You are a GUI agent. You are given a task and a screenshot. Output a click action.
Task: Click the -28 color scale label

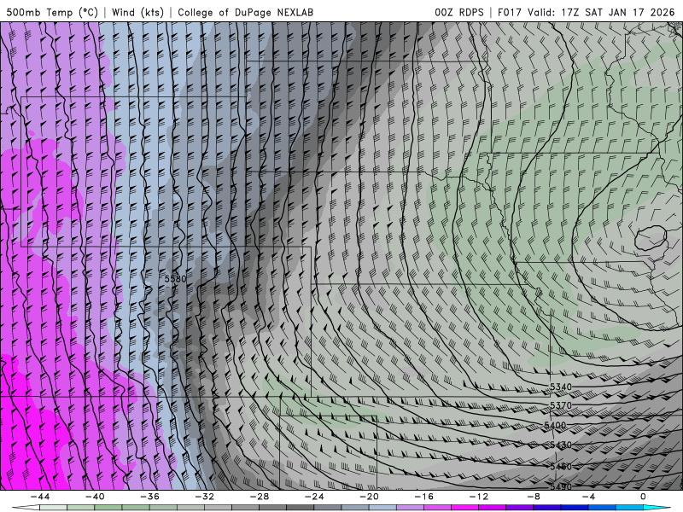260,497
